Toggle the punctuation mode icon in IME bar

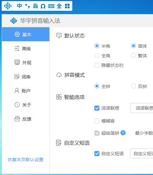click(27, 6)
